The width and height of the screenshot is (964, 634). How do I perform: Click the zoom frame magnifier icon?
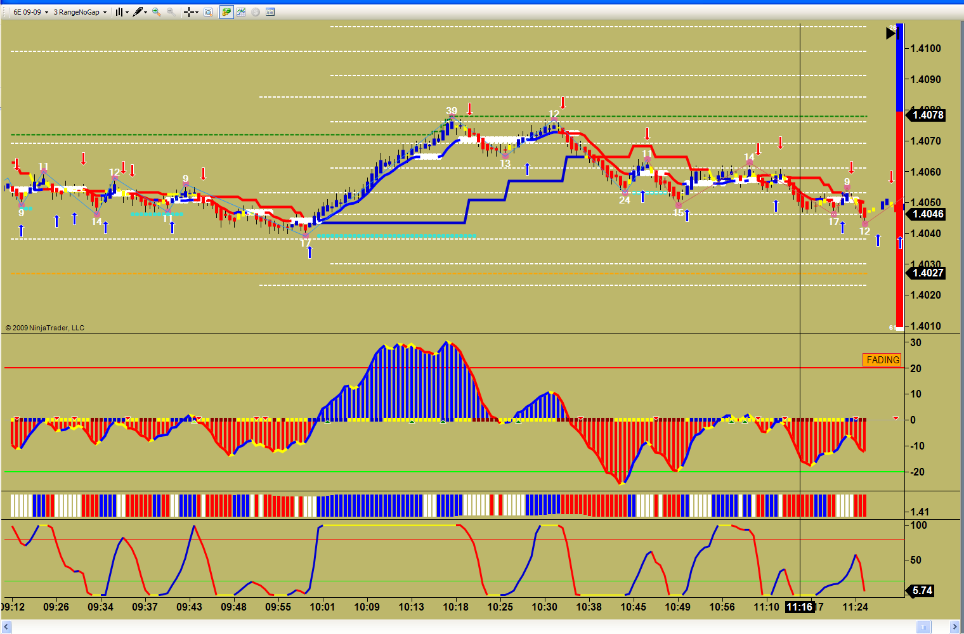[x=208, y=12]
